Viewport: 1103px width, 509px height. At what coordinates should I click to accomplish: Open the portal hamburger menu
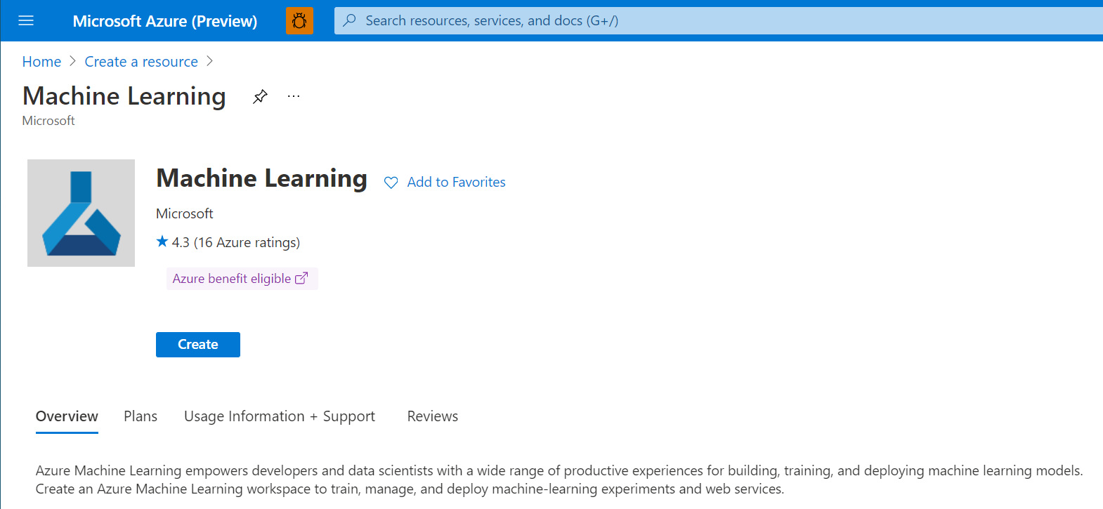(x=26, y=20)
